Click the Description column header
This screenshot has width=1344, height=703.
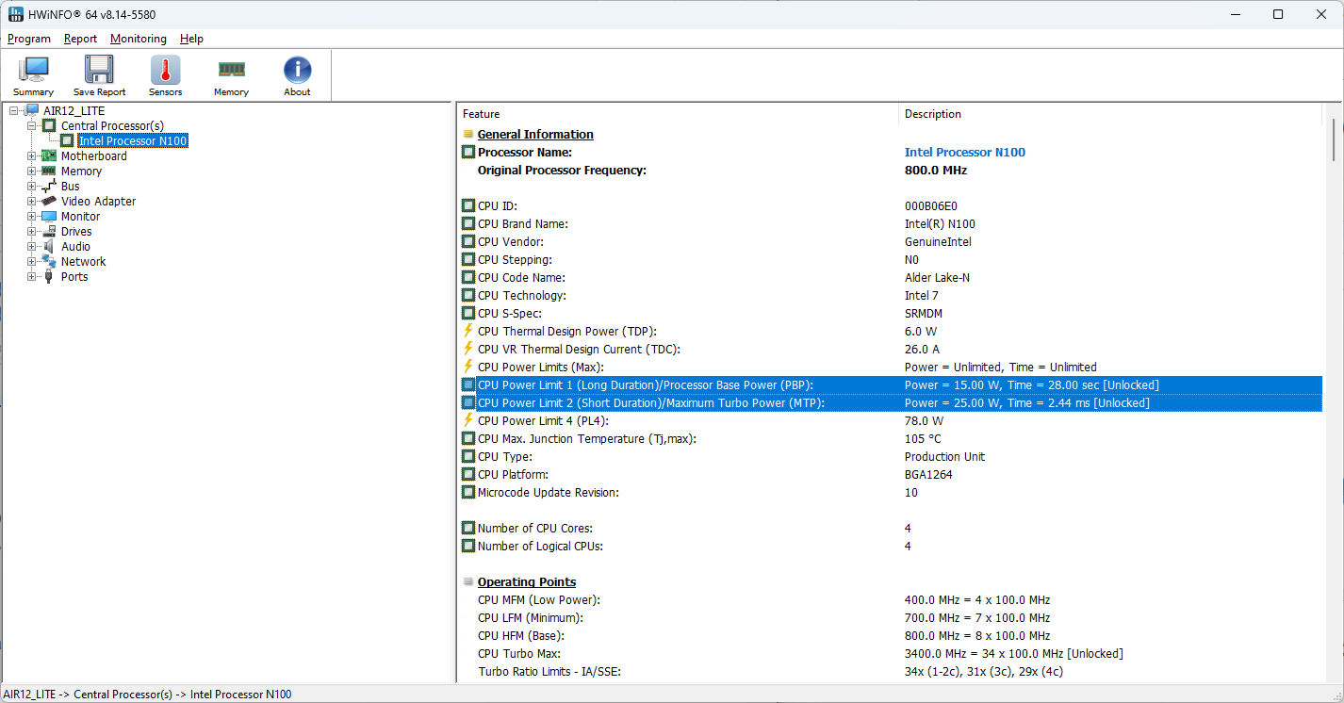pos(1110,114)
